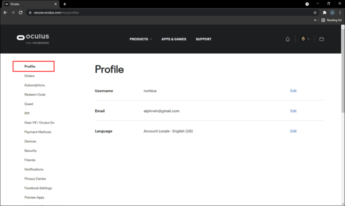This screenshot has height=206, width=345.
Task: Open Notifications settings in sidebar
Action: [34, 169]
